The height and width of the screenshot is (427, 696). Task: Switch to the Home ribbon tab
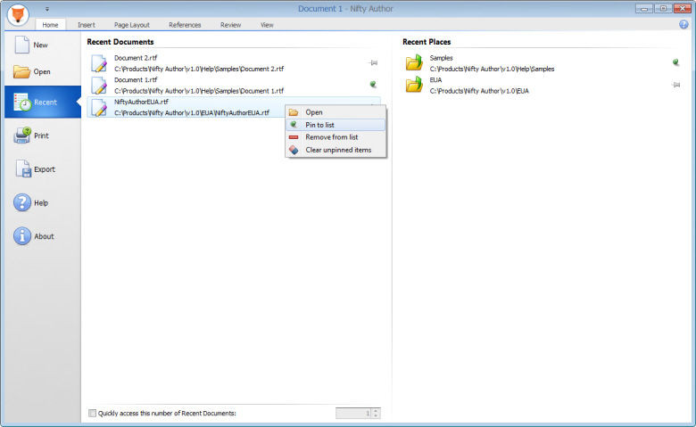point(50,25)
